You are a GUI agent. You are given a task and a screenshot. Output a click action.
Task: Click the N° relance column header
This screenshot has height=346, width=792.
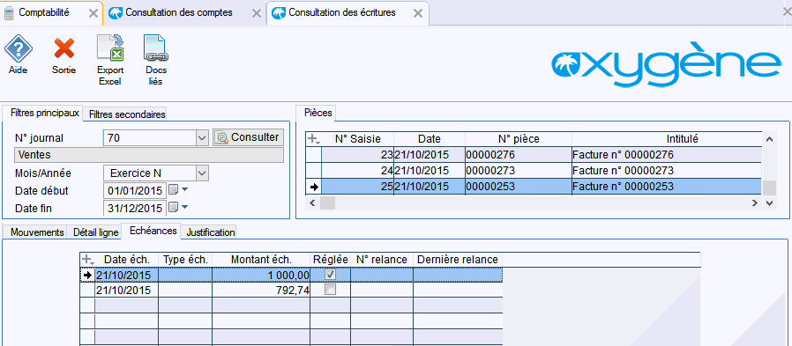pos(382,259)
